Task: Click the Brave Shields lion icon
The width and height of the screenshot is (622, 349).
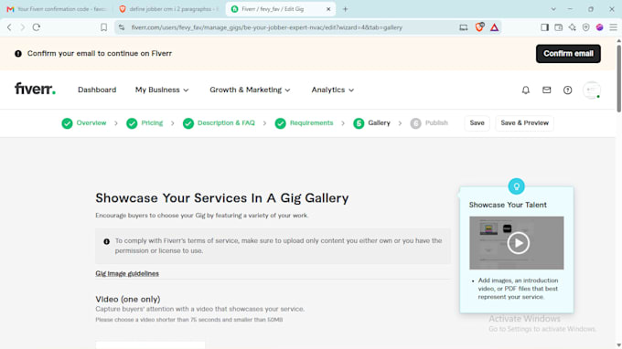Action: coord(479,27)
